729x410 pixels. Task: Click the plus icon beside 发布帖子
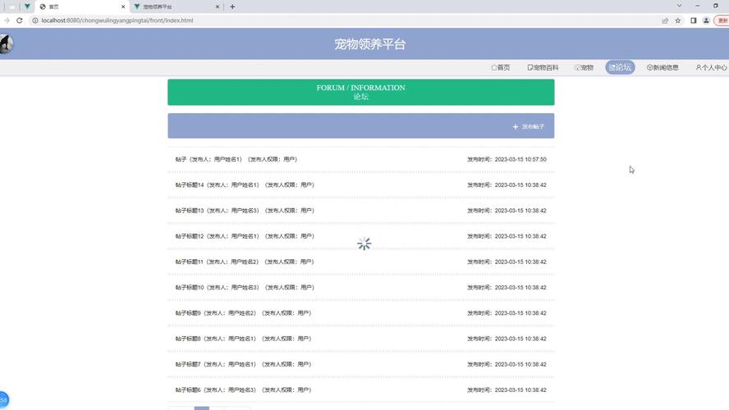tap(515, 127)
